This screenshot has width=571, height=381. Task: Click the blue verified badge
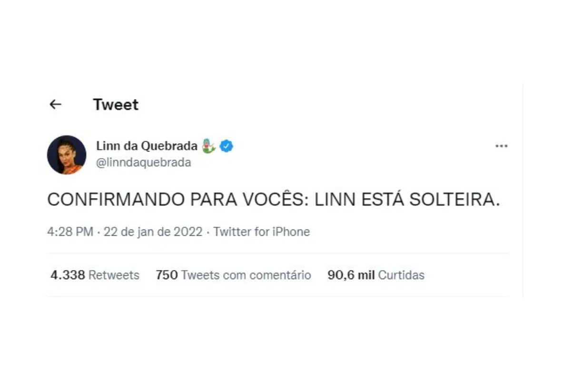pyautogui.click(x=227, y=146)
